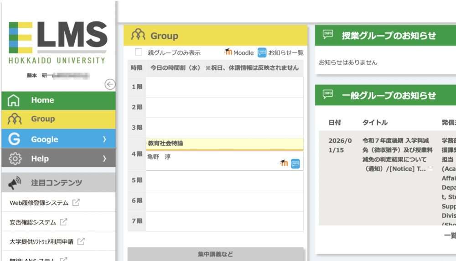Viewport: 456px width, 261px height.
Task: Open the 令和７年度後期 入学料減免 notice
Action: point(394,155)
